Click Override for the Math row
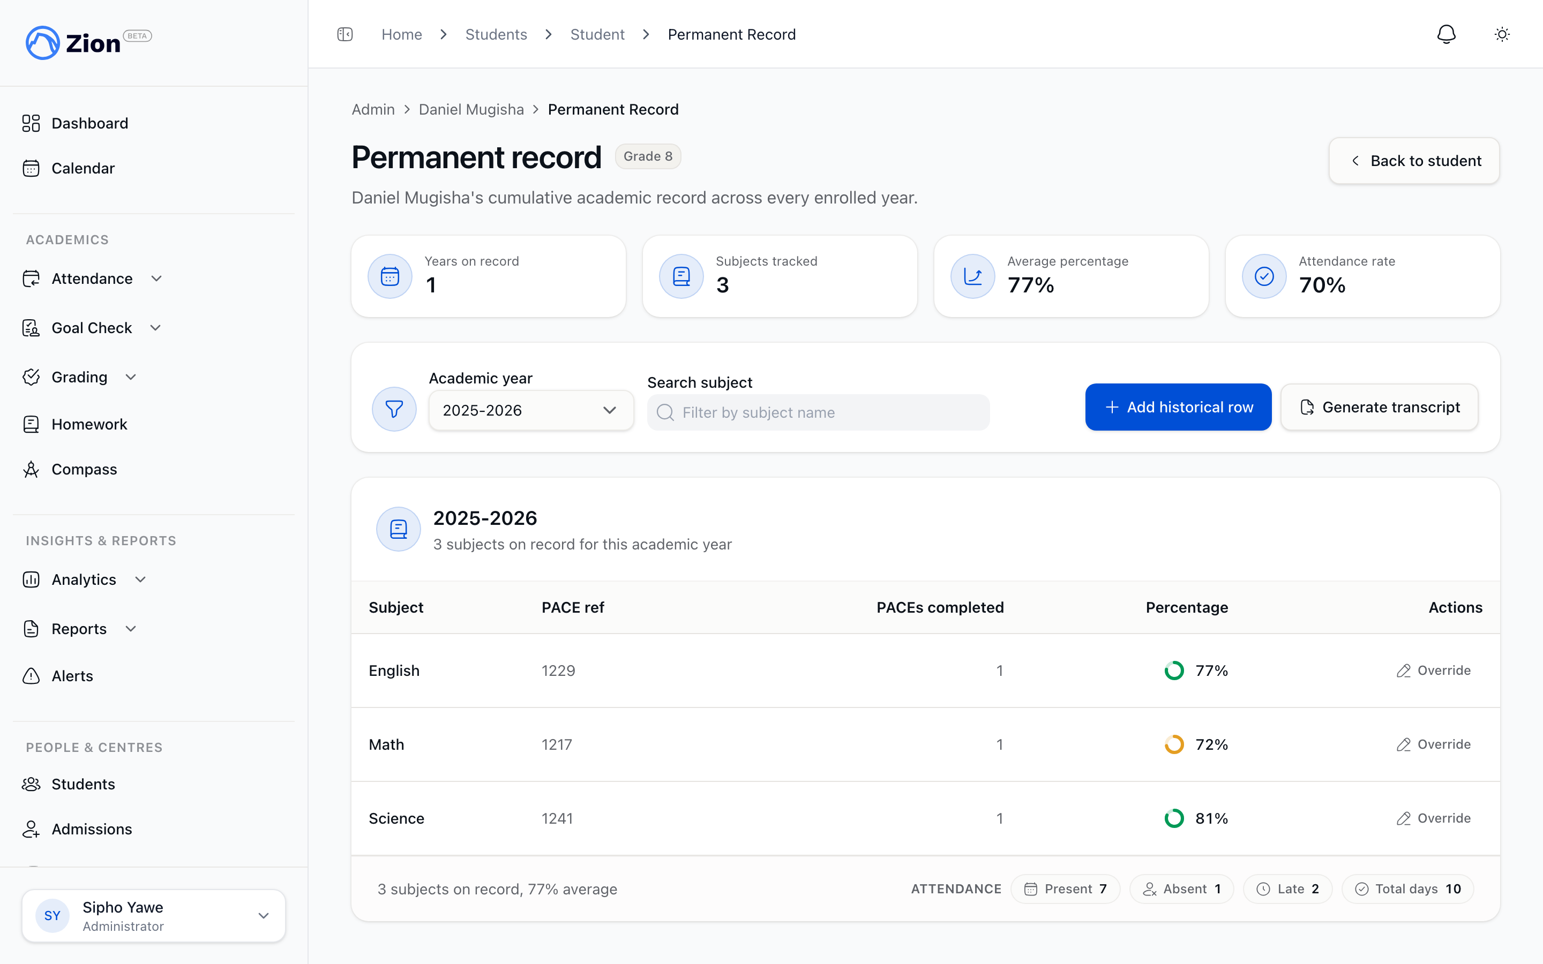Image resolution: width=1543 pixels, height=964 pixels. (1433, 744)
